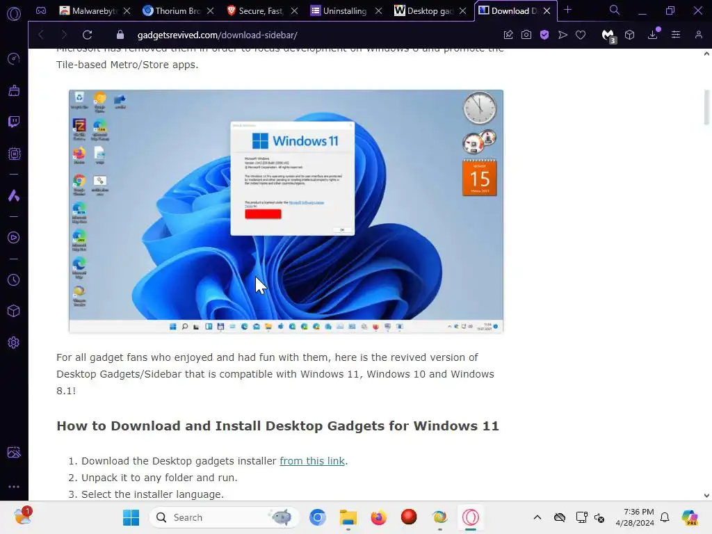
Task: Close the Thorium Browser tab
Action: click(x=210, y=11)
